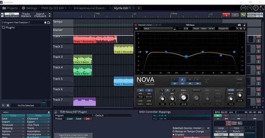Image resolution: width=265 pixels, height=138 pixels.
Task: Click the Nova band Gain knob
Action: [x=184, y=97]
